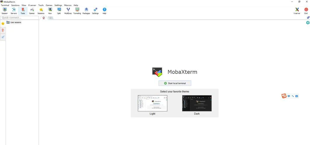The height and width of the screenshot is (145, 310).
Task: Minimize the MobaXterm window
Action: pyautogui.click(x=292, y=2)
